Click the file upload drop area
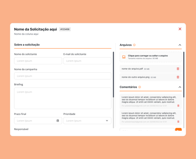 pos(151,57)
